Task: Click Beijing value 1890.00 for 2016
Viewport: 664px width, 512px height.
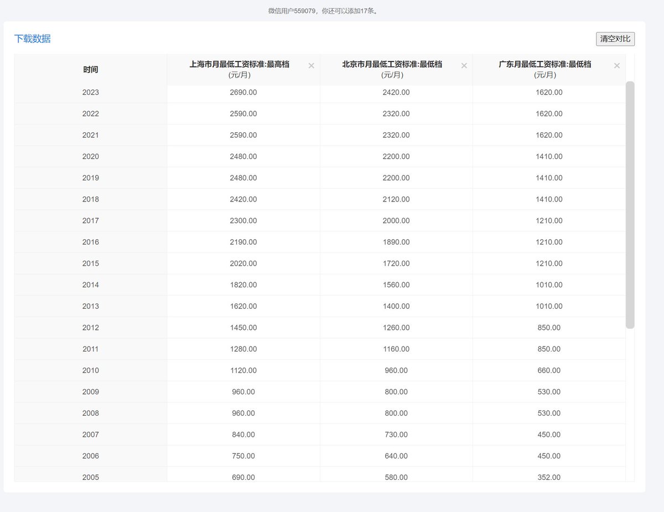Action: click(396, 242)
